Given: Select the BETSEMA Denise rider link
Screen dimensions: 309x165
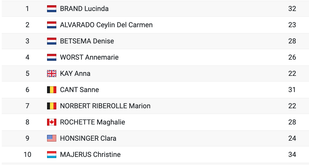Looking at the screenshot, I should coord(87,41).
